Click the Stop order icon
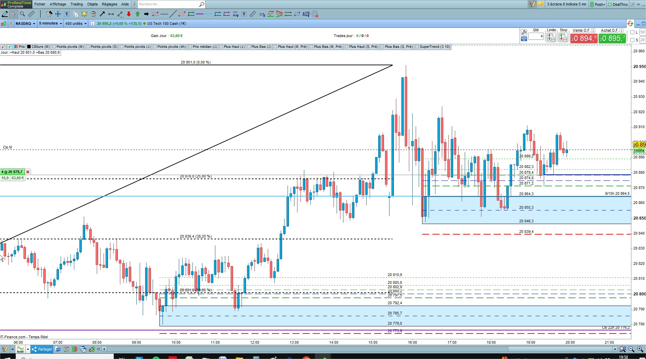The image size is (646, 359). 563,37
